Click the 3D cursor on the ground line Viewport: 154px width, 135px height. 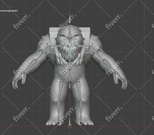[70, 126]
